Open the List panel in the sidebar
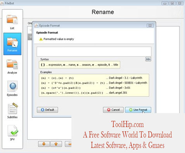This screenshot has width=185, height=153. click(x=12, y=22)
